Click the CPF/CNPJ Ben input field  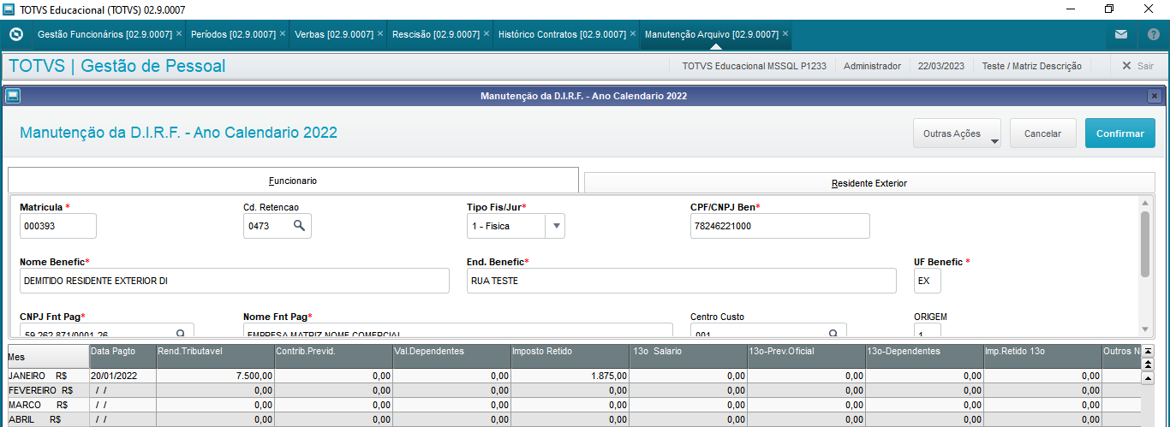[x=779, y=226]
